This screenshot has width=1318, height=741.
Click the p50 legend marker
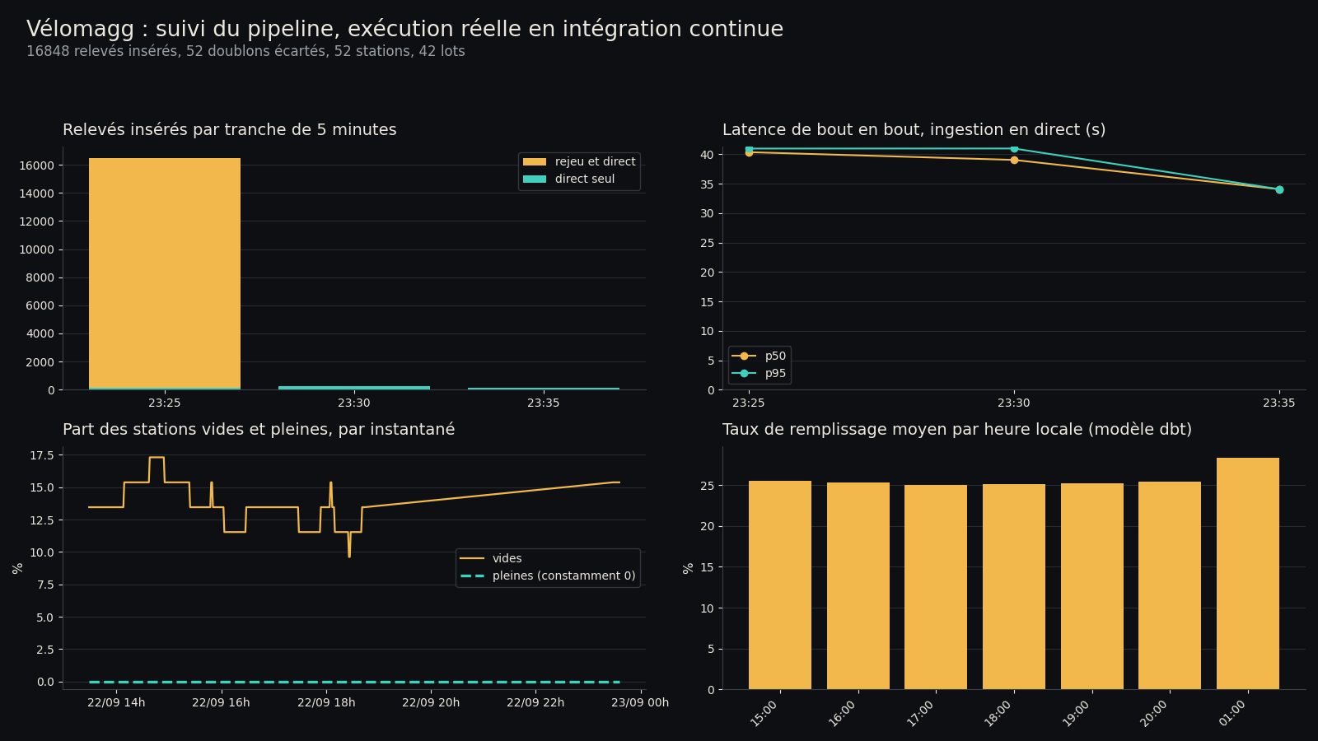pos(744,357)
